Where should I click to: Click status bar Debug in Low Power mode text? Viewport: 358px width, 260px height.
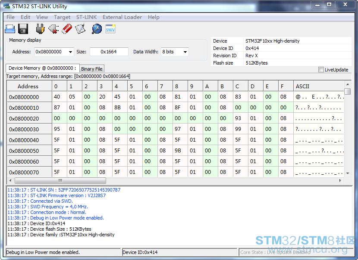[x=43, y=252]
